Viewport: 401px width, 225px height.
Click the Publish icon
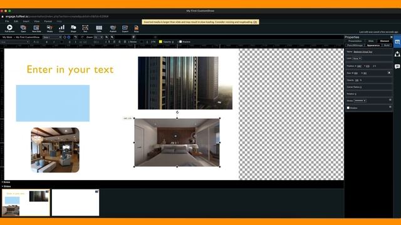(x=113, y=28)
